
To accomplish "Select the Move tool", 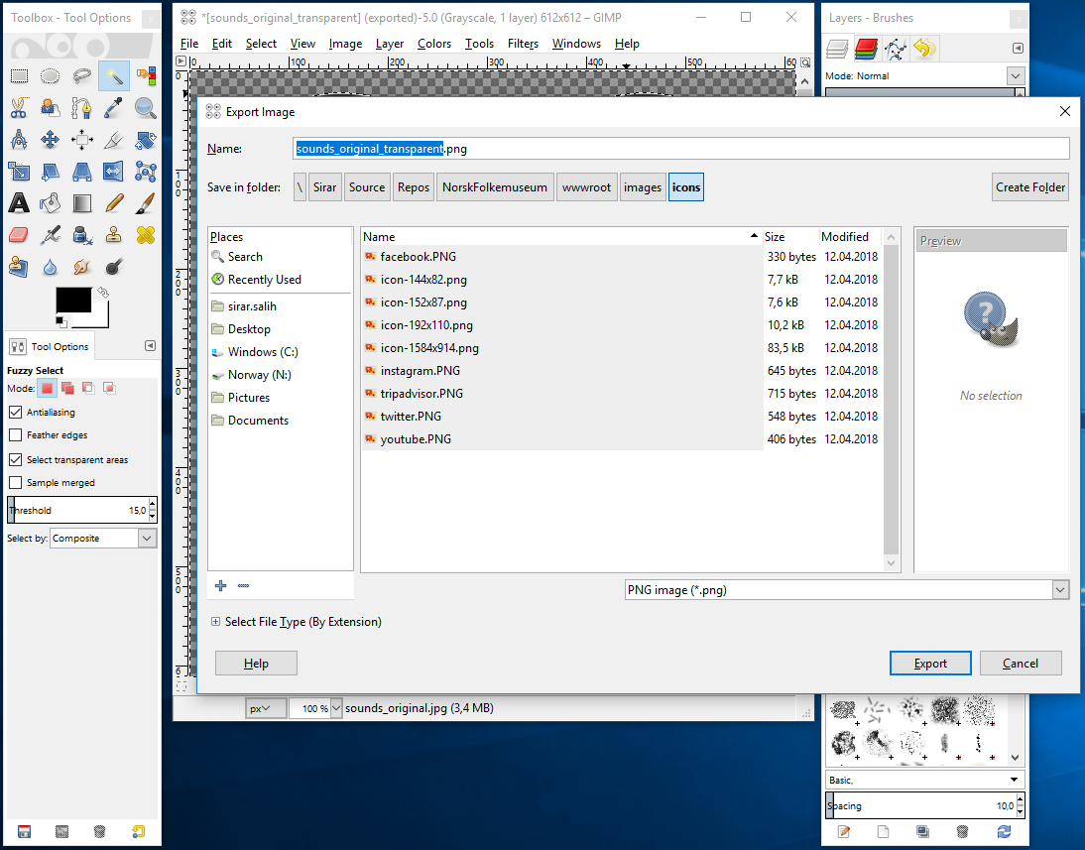I will (x=50, y=138).
